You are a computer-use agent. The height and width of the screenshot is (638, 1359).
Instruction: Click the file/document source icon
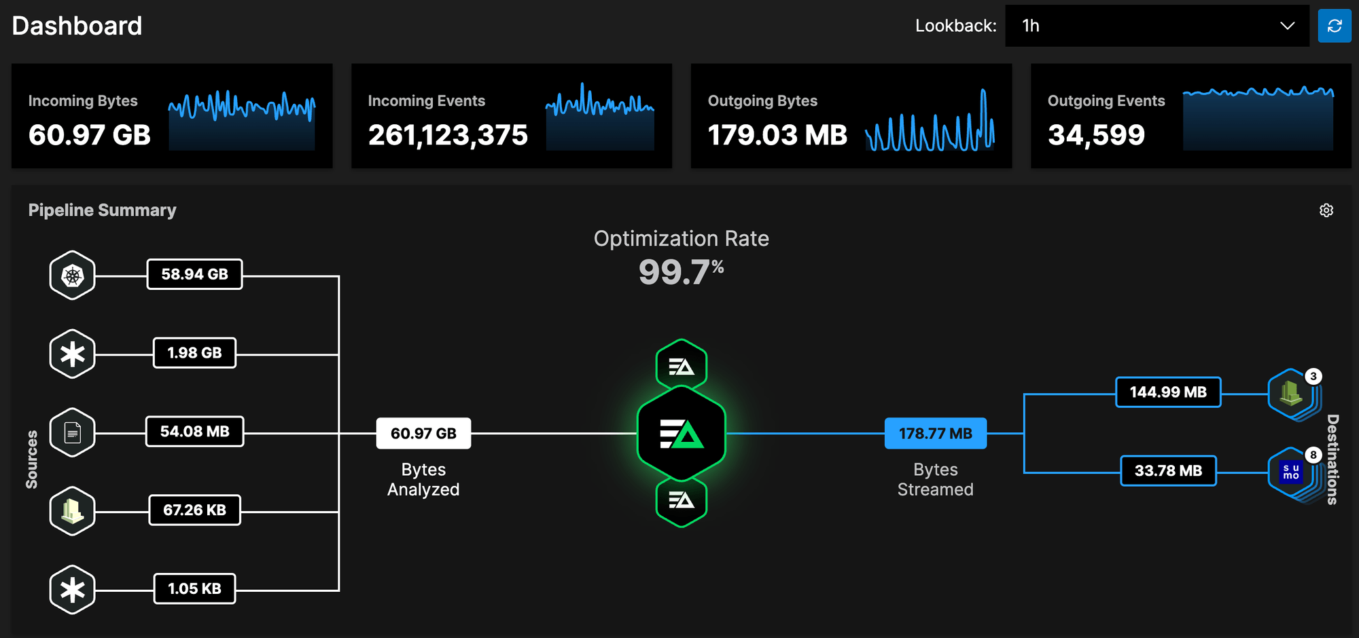(73, 432)
